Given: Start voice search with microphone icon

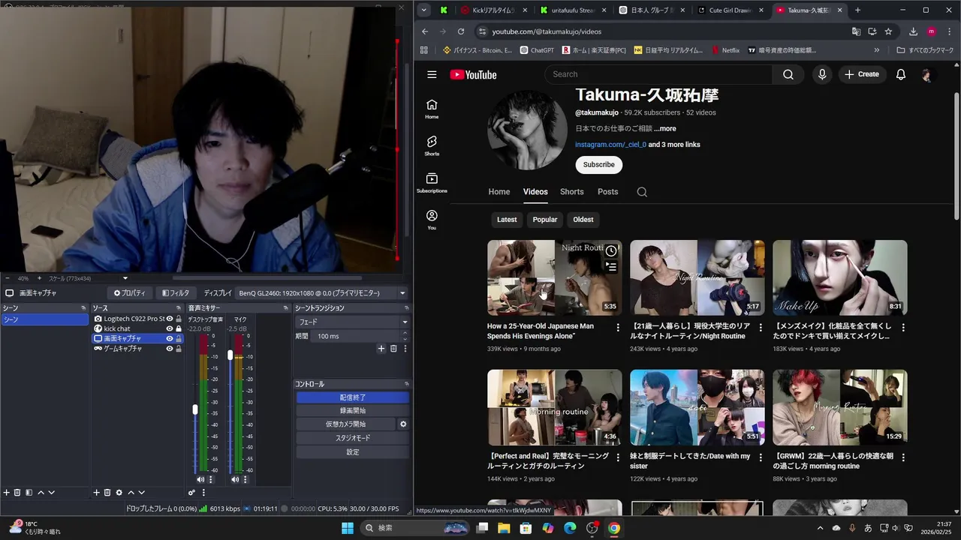Looking at the screenshot, I should pyautogui.click(x=822, y=74).
